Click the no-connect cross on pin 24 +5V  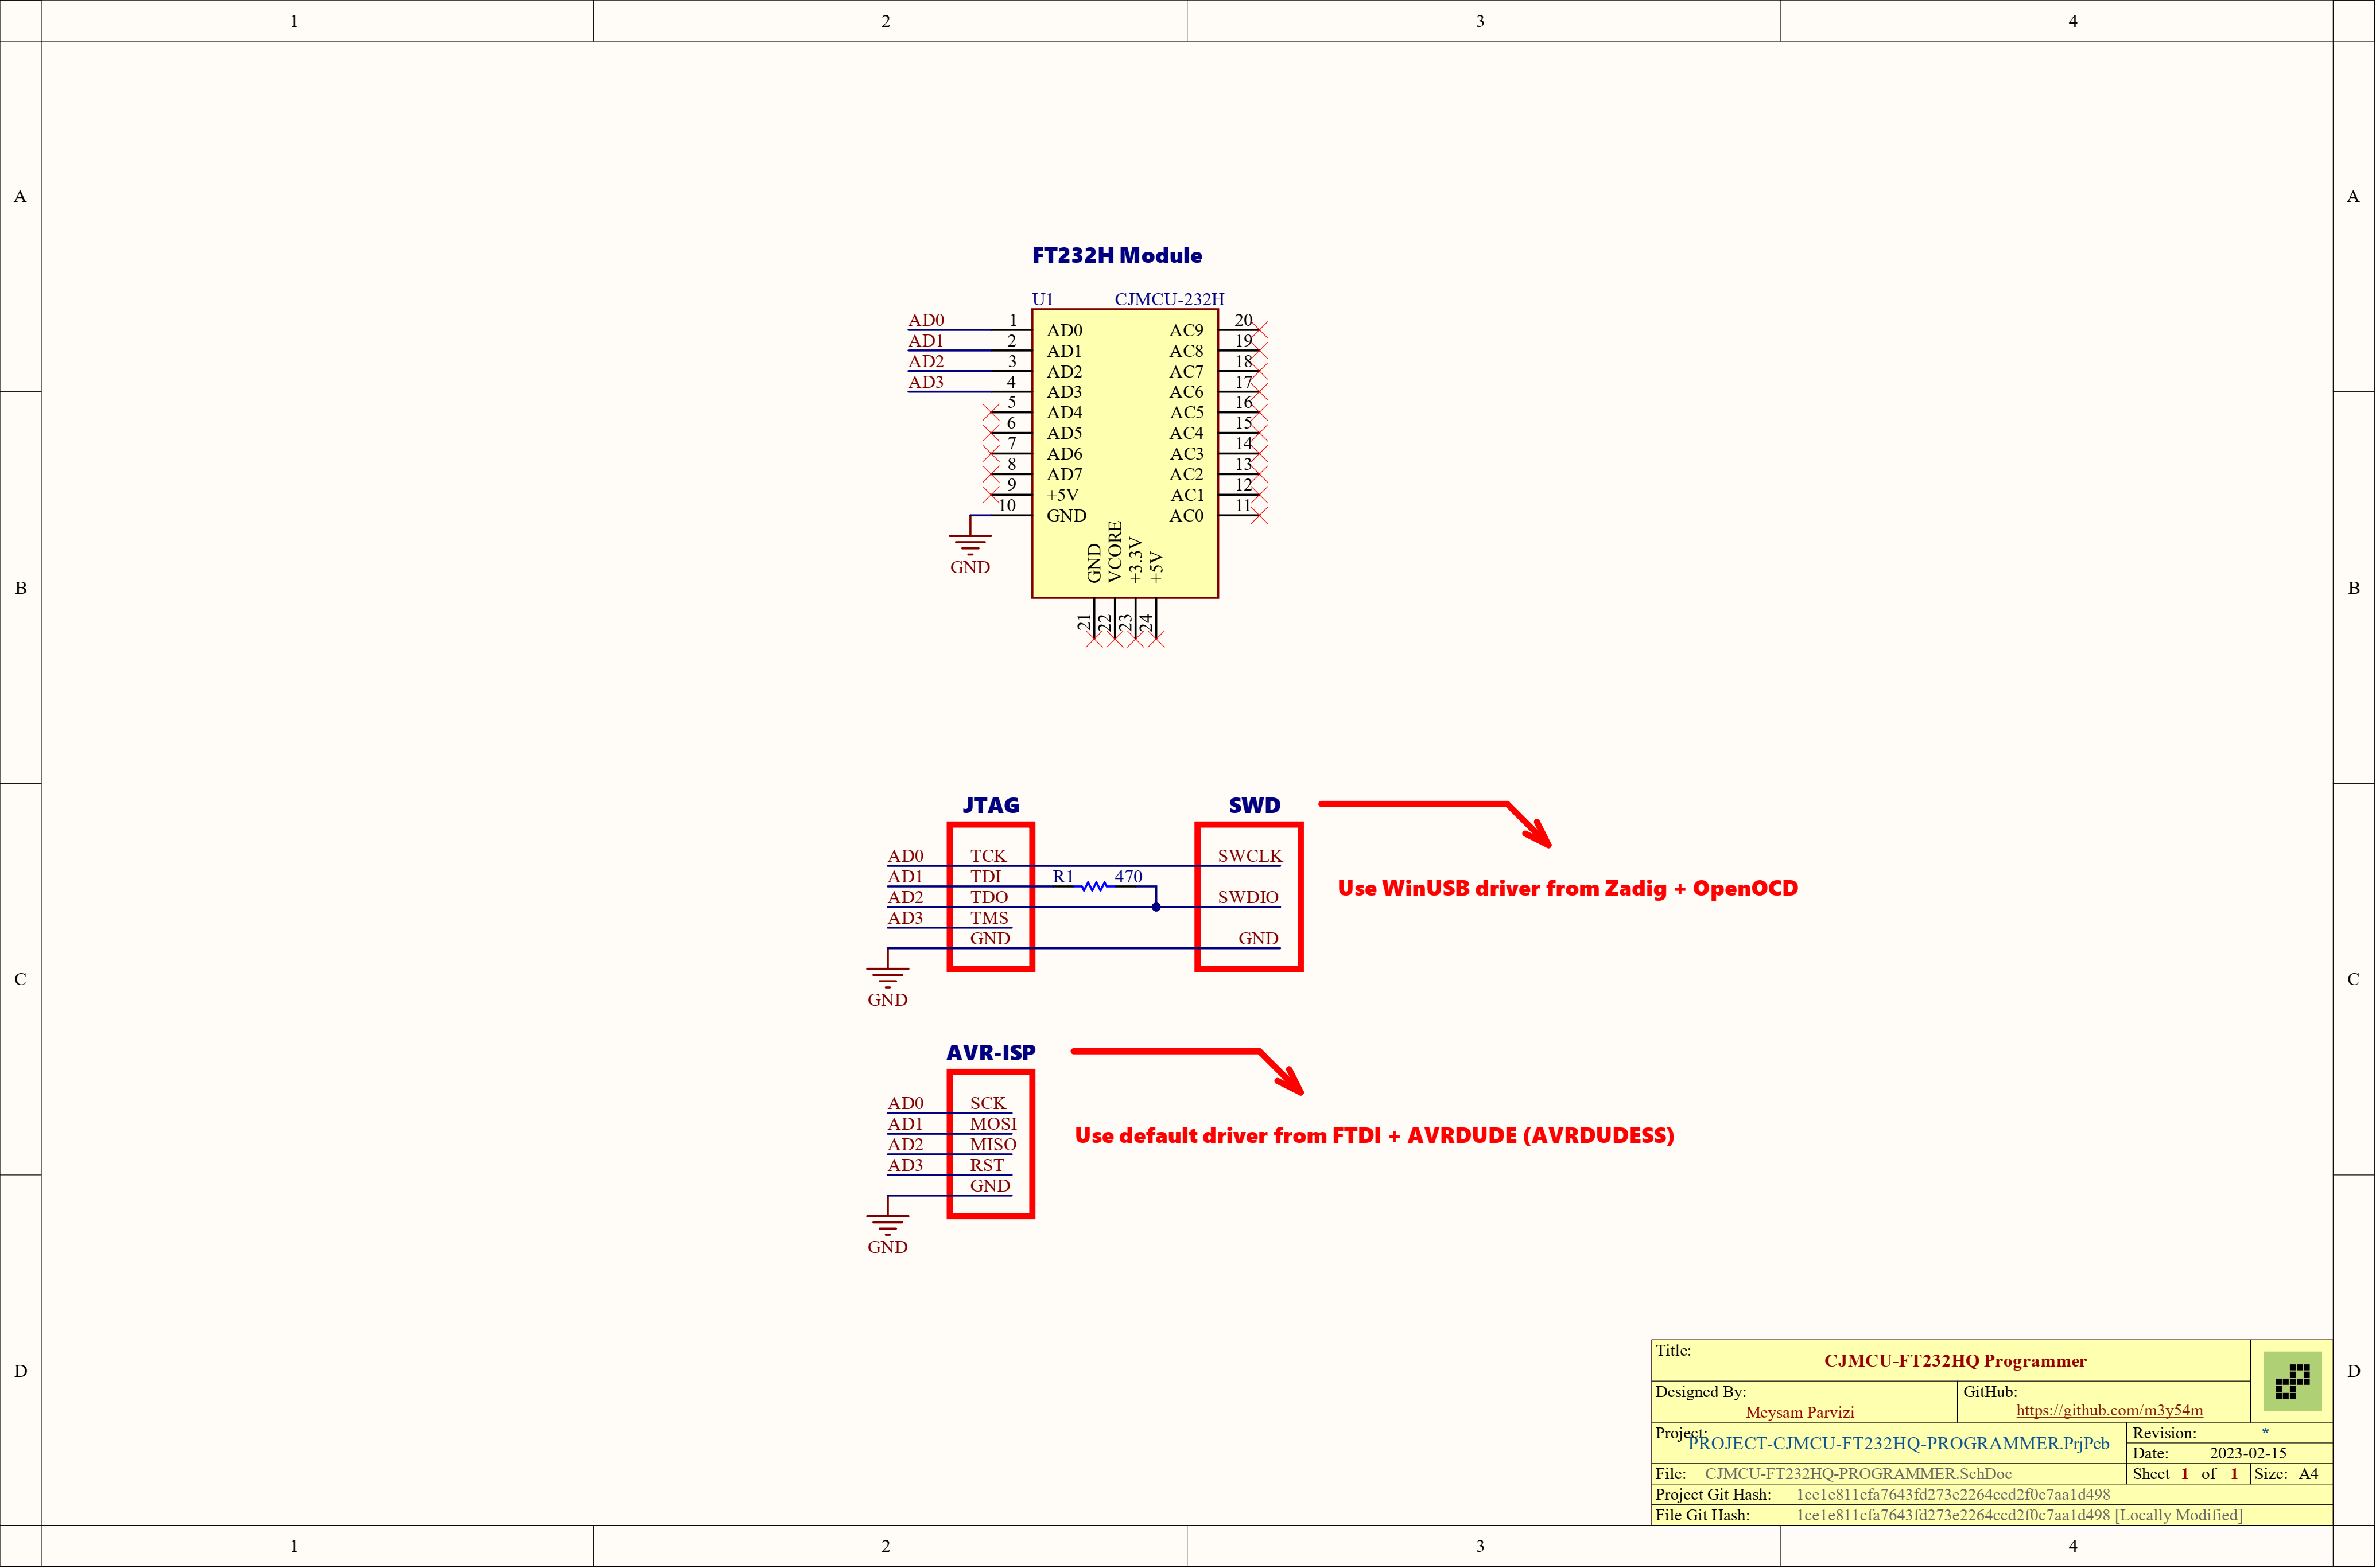click(x=1156, y=639)
